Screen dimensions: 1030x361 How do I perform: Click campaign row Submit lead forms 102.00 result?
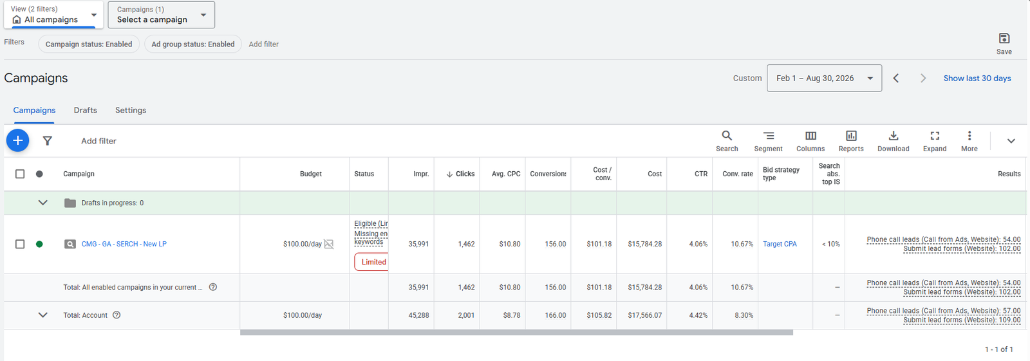(x=962, y=248)
